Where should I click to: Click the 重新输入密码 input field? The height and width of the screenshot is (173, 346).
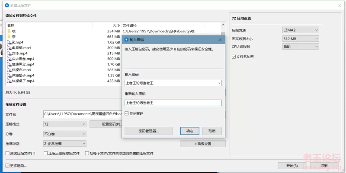coord(173,103)
